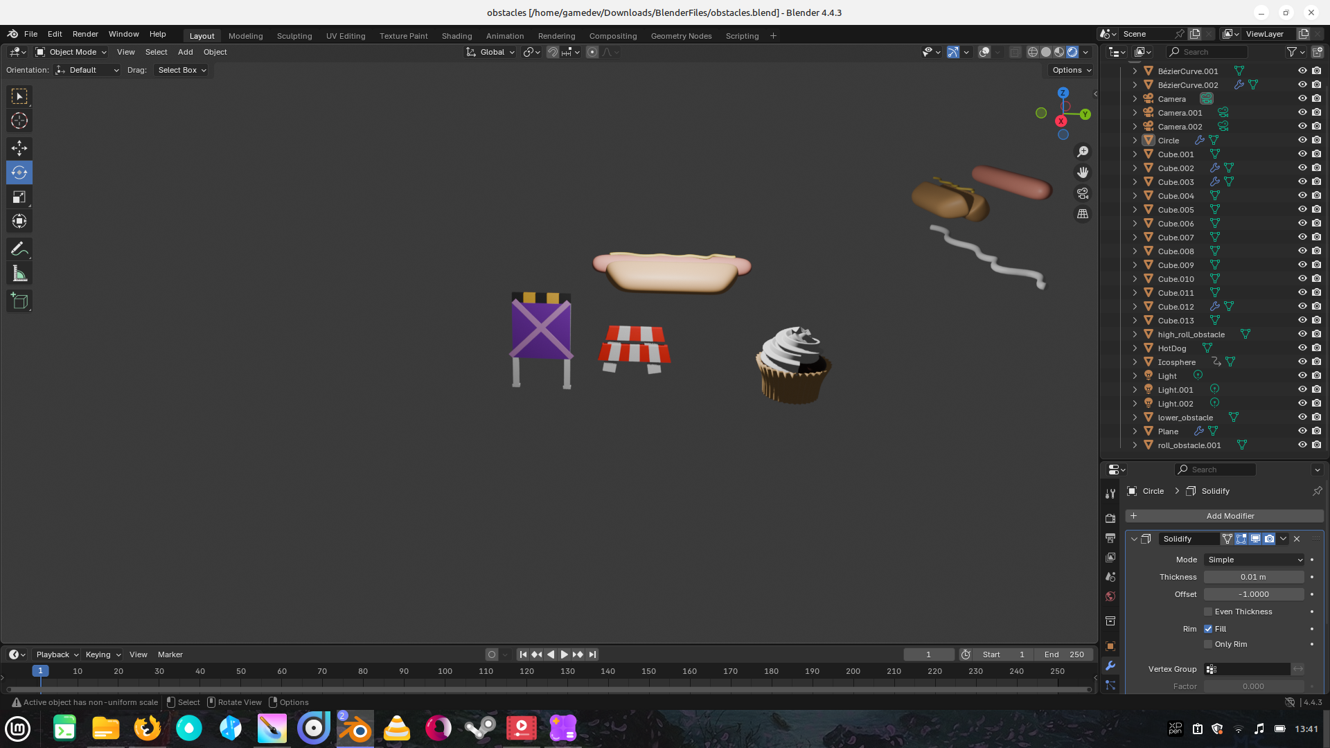
Task: Activate the Transform tool
Action: click(x=19, y=222)
